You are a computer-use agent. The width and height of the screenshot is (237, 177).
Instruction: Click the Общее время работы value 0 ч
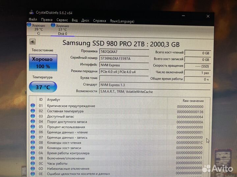point(197,79)
